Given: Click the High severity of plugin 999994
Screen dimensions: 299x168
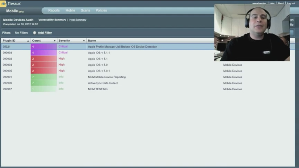Looking at the screenshot, I should click(61, 65).
